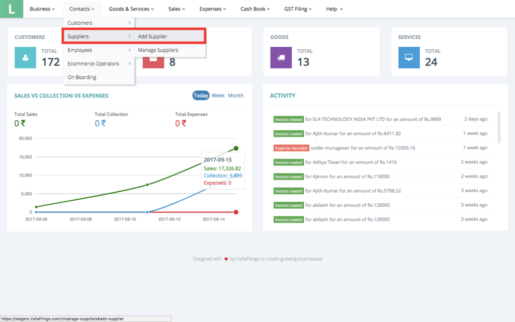515x322 pixels.
Task: Click the blue Services monitor icon
Action: [408, 57]
